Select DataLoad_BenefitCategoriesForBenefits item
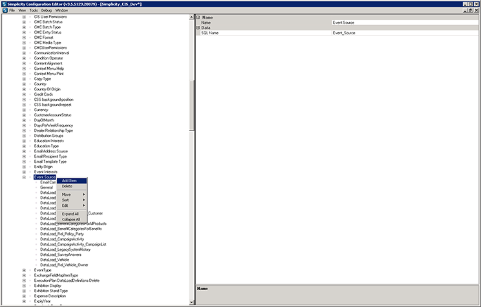This screenshot has width=481, height=307. 71,229
